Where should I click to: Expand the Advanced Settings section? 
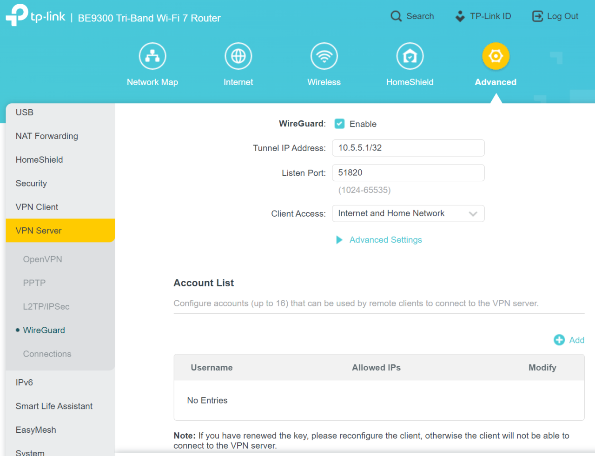[x=385, y=240]
